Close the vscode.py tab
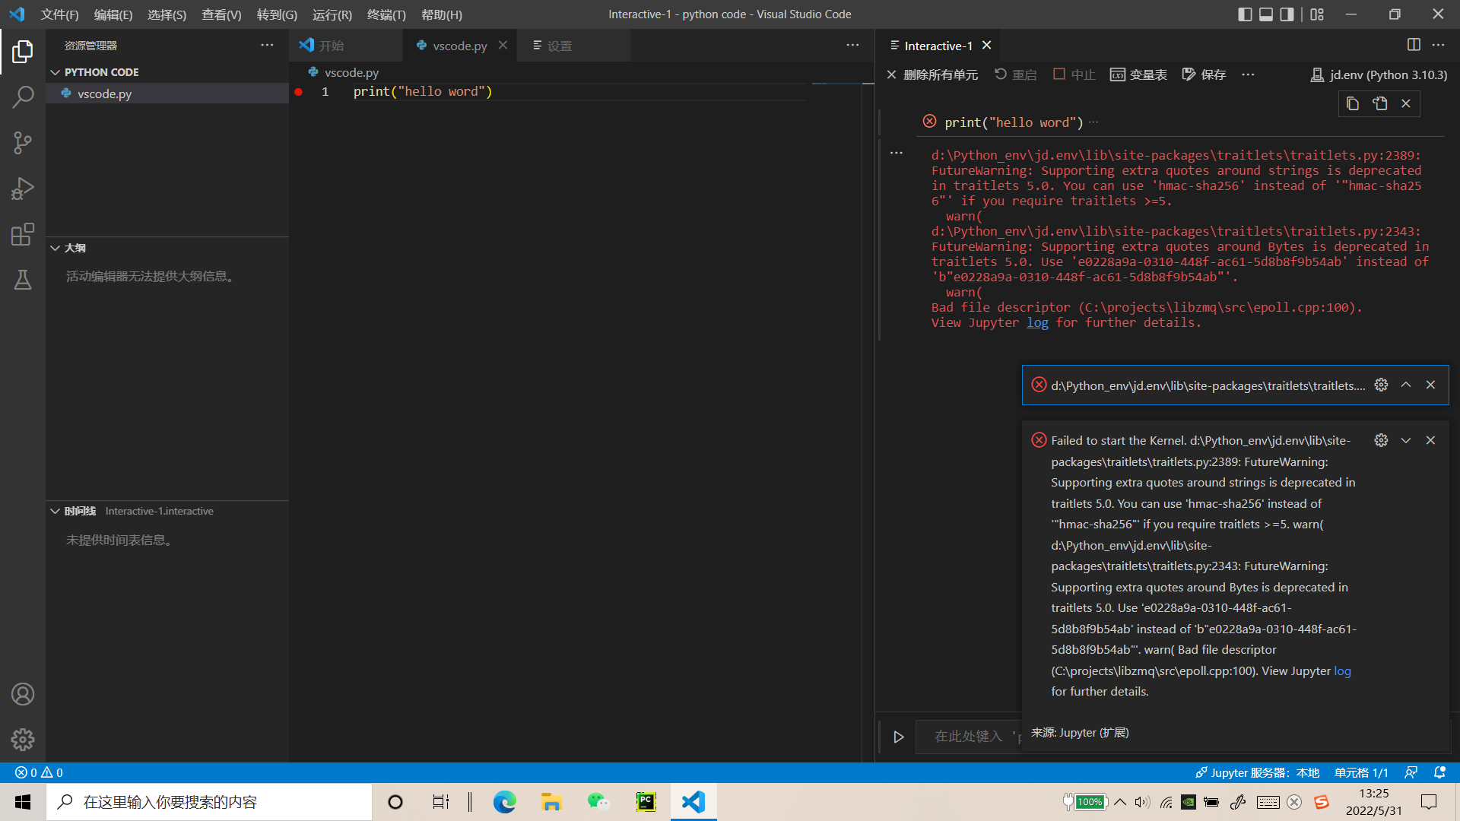This screenshot has width=1460, height=821. pos(503,45)
